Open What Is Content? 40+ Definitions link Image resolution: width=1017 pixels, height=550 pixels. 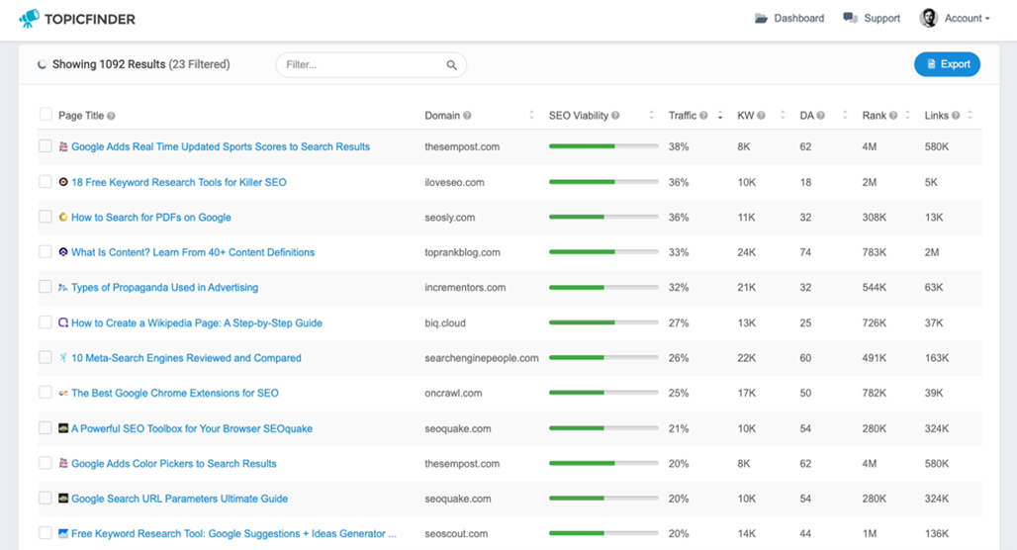[193, 252]
